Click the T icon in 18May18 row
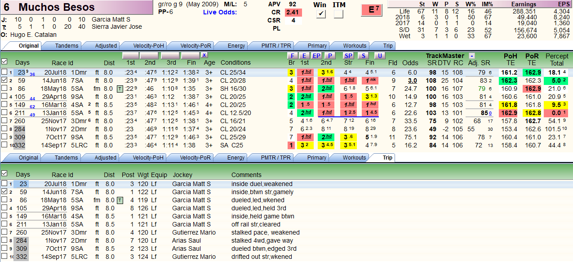The image size is (573, 262). tap(120, 89)
